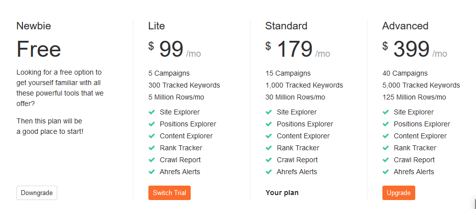The image size is (476, 209).
Task: Click 15 Campaigns text in Standard plan
Action: (x=288, y=74)
